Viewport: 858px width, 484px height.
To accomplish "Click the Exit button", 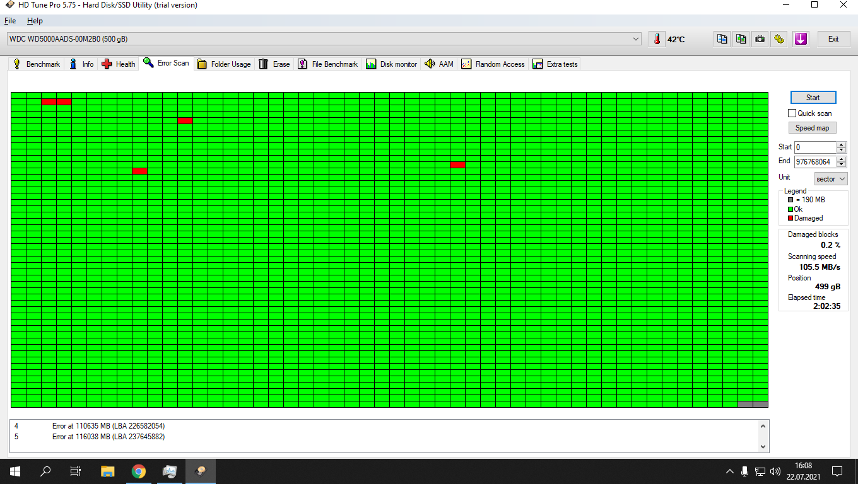I will (x=833, y=39).
